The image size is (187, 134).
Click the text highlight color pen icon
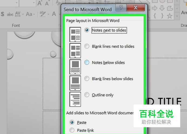tap(43, 14)
